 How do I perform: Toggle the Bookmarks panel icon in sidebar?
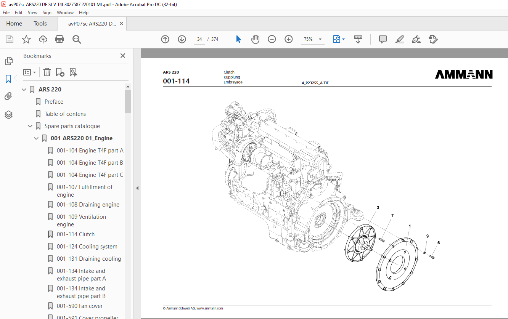coord(8,79)
